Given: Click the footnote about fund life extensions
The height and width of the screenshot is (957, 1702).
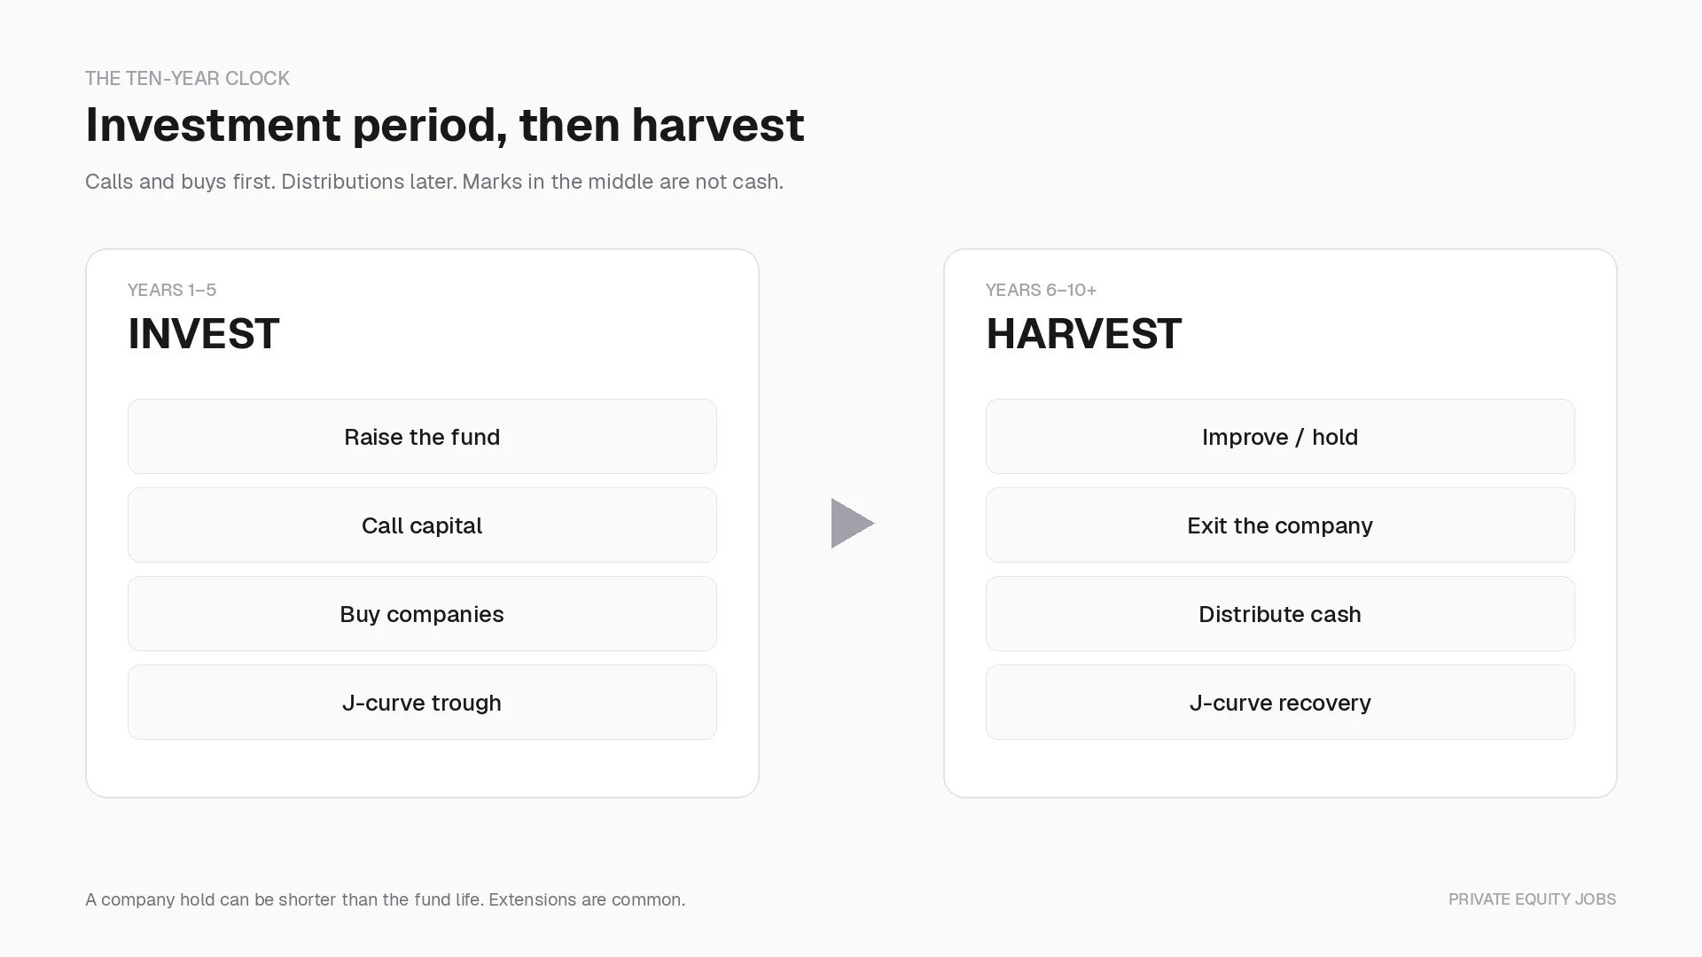Looking at the screenshot, I should tap(385, 899).
